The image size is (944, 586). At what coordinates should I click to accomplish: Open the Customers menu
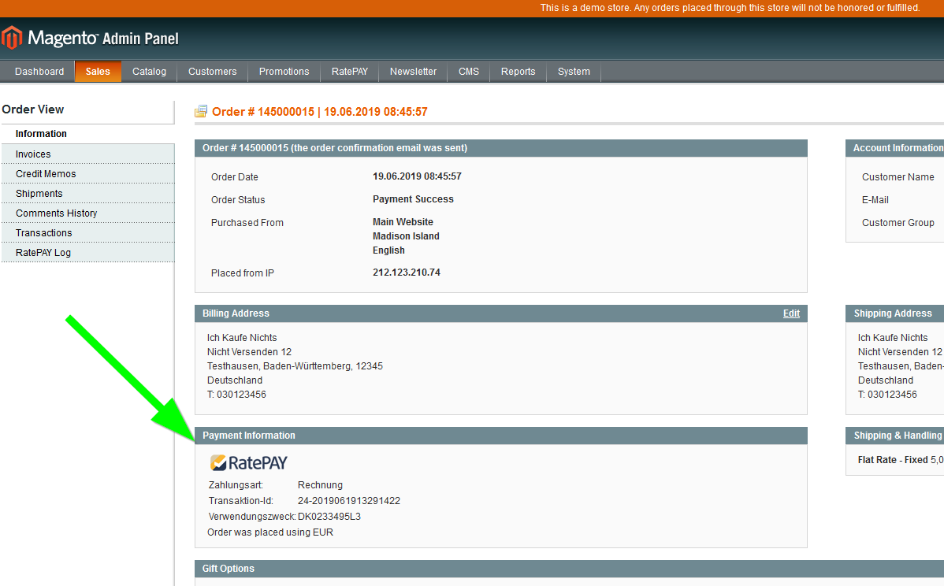pyautogui.click(x=212, y=72)
